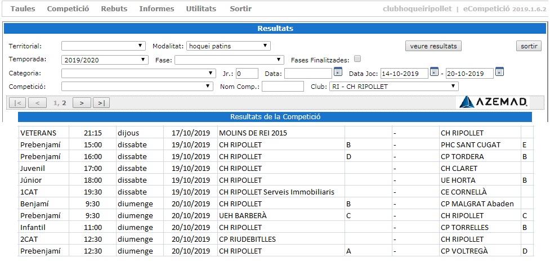Go to first page with |< button

pos(17,103)
